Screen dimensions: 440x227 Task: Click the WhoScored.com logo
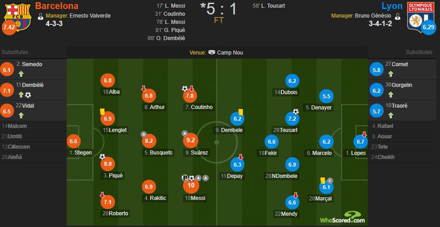pos(343,217)
